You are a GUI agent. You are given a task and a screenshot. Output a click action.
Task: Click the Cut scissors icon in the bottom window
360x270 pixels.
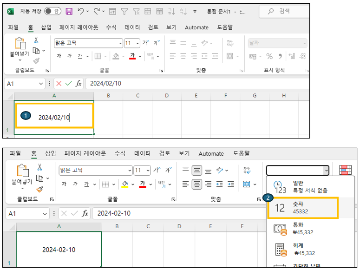[40, 167]
